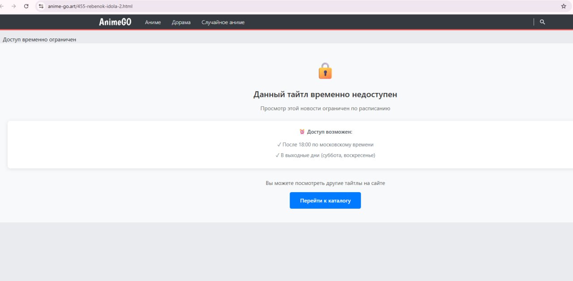Screen dimensions: 573x281
Task: Open the Дорама menu item
Action: pos(181,22)
